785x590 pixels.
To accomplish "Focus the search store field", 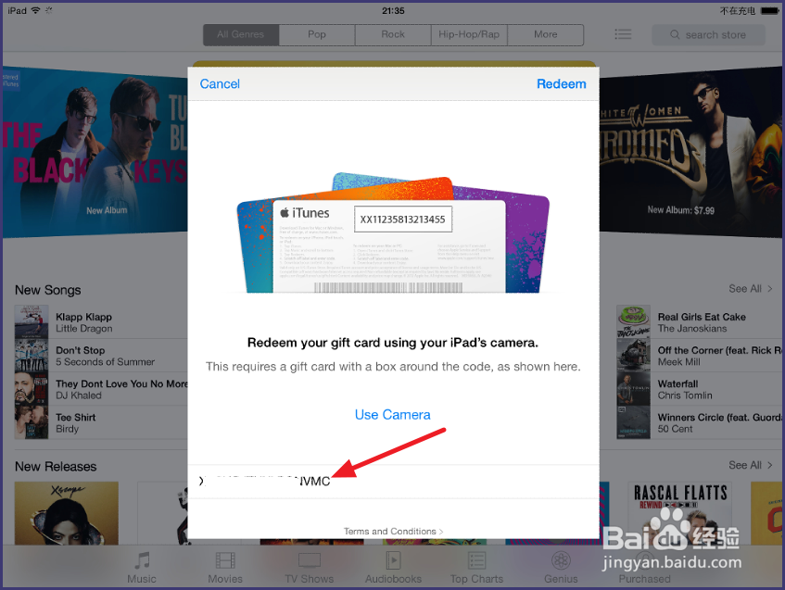I will [708, 34].
